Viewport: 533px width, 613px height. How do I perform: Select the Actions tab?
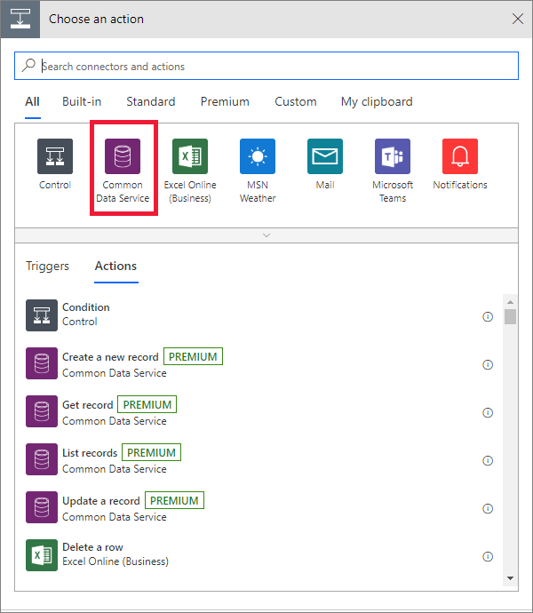(115, 267)
